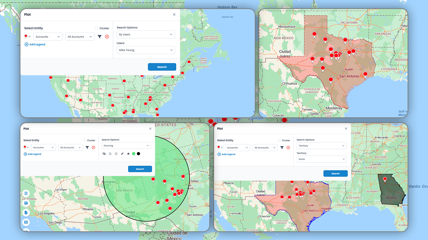Image resolution: width=428 pixels, height=240 pixels.
Task: Click Add Legend in Drawing panel
Action: click(32, 154)
